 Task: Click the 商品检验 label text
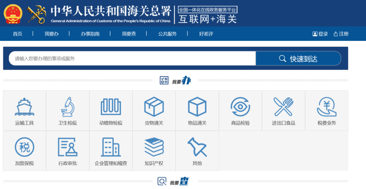point(240,123)
